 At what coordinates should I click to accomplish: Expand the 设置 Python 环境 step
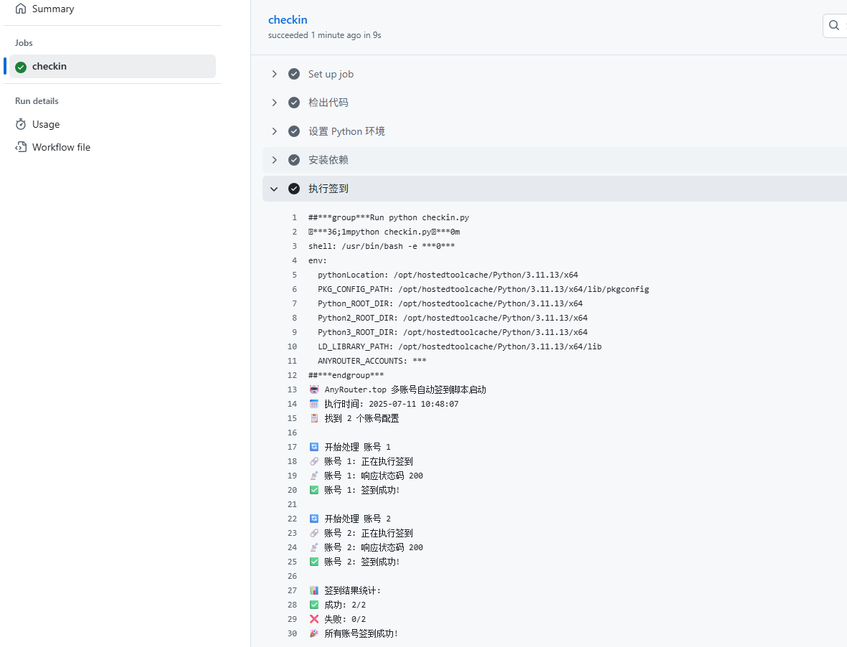point(275,131)
